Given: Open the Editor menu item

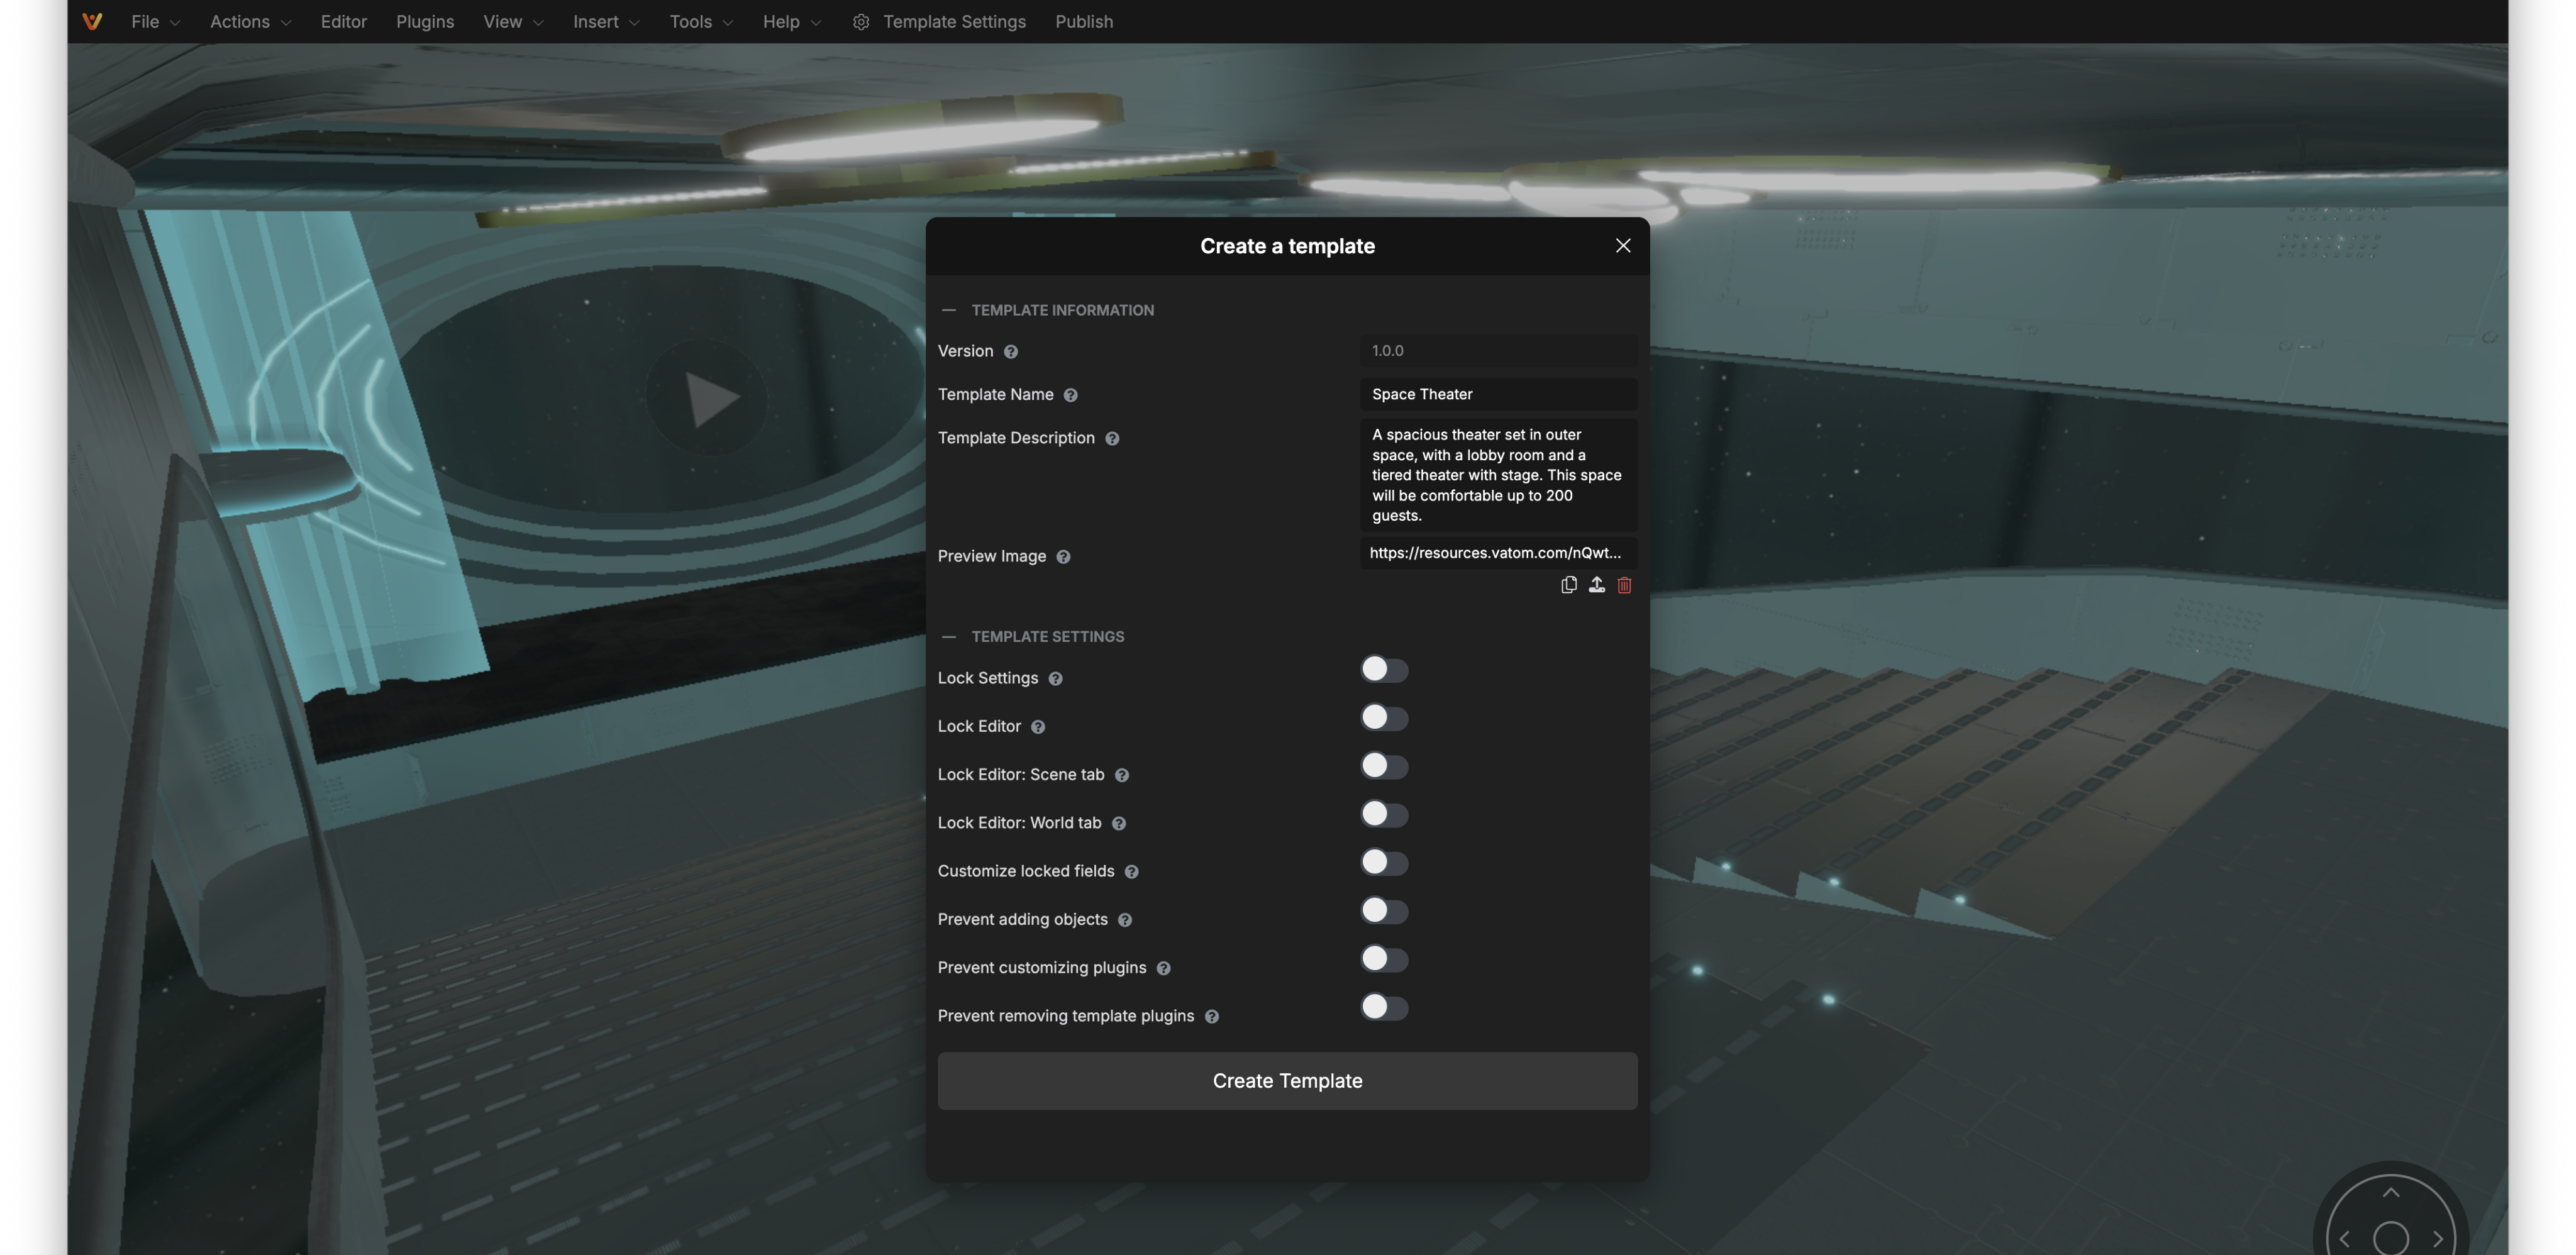Looking at the screenshot, I should tap(344, 22).
